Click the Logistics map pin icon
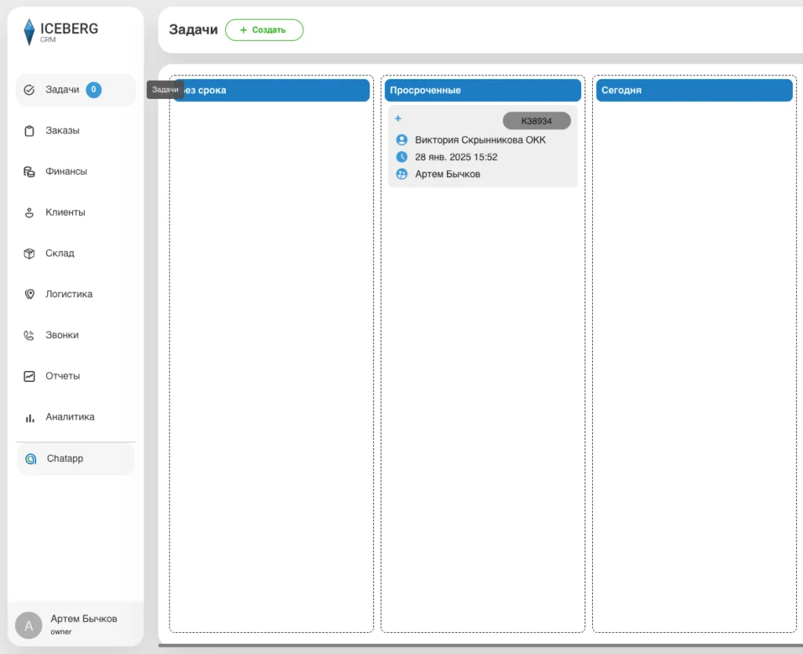 (30, 294)
